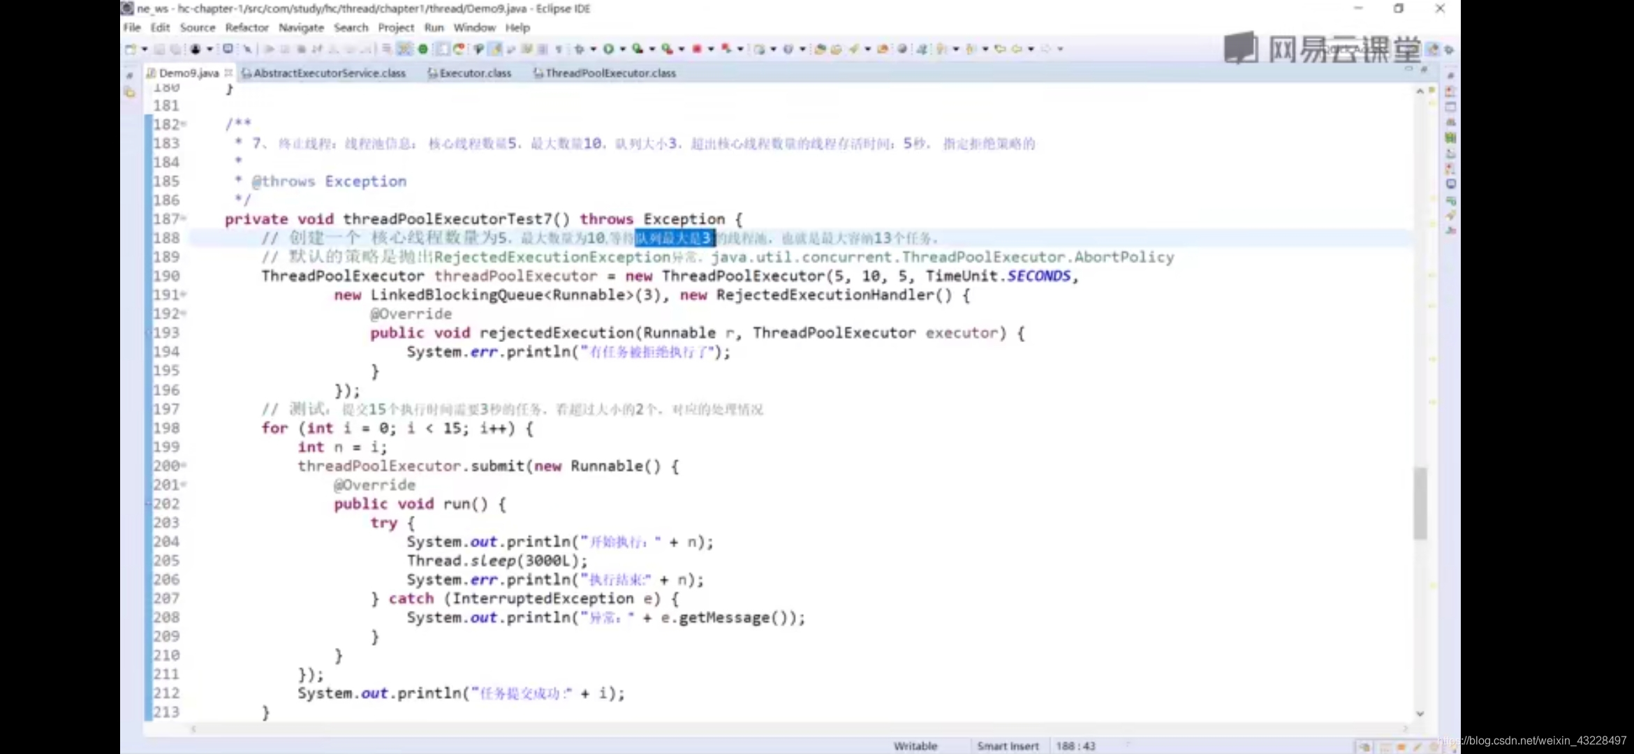Open dropdown beside Back arrow

point(1031,49)
